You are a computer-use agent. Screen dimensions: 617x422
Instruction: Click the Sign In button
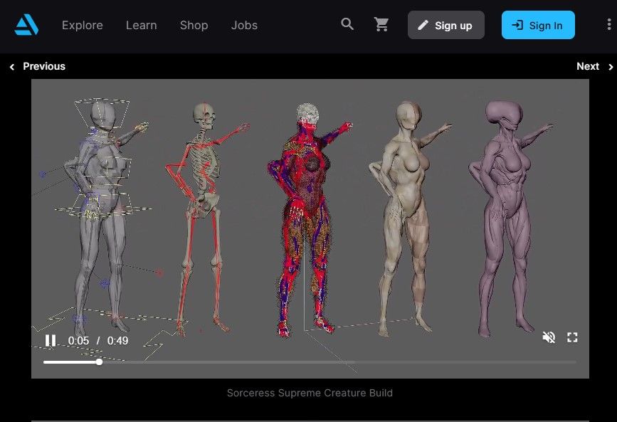(538, 25)
